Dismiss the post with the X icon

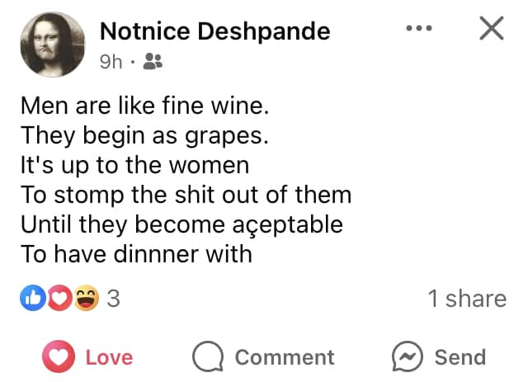click(492, 28)
